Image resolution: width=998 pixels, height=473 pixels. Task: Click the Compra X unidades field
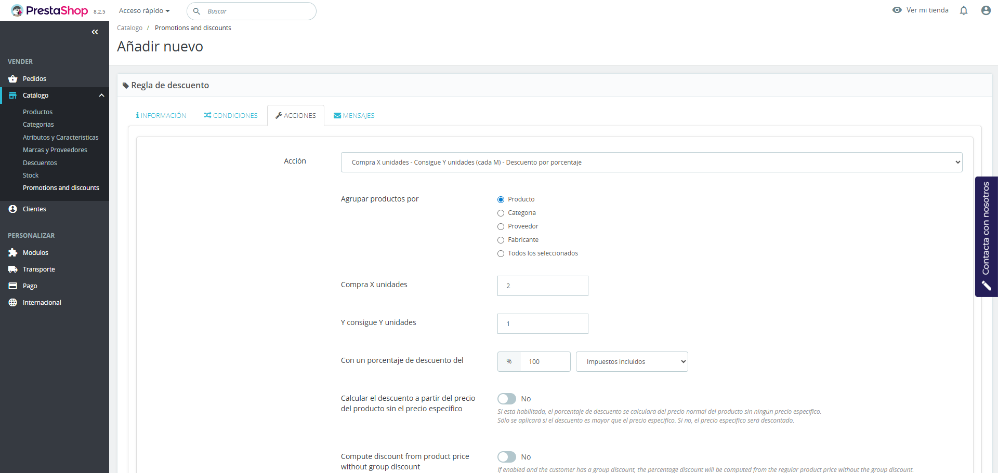tap(543, 286)
